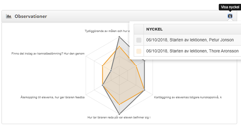The height and width of the screenshot is (127, 241).
Task: Click the Petur Jonson key row
Action: [187, 40]
